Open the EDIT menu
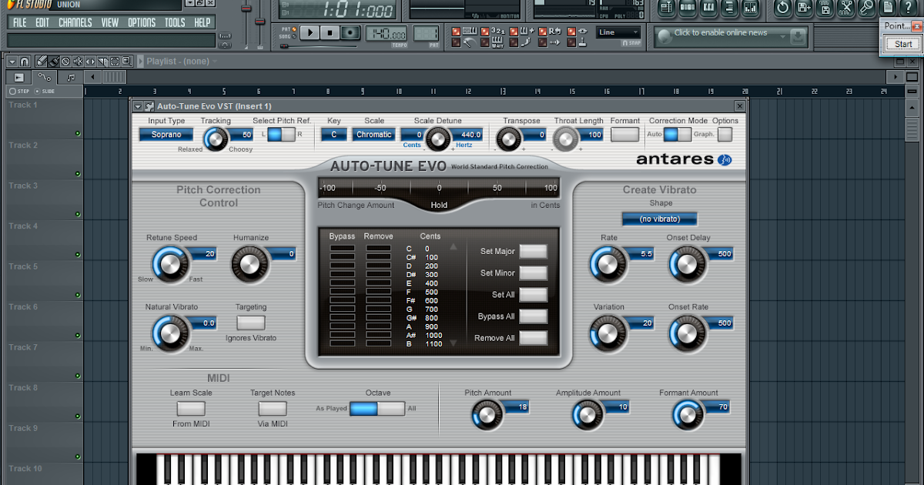 click(x=42, y=22)
